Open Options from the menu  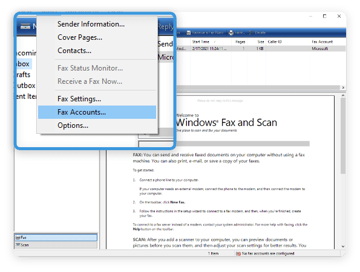point(73,125)
